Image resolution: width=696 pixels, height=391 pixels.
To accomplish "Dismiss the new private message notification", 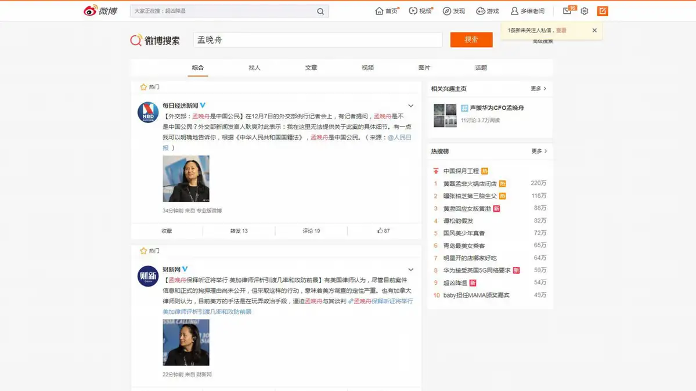I will pos(594,30).
